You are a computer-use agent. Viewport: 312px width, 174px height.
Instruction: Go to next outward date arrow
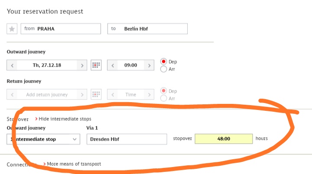(x=82, y=65)
